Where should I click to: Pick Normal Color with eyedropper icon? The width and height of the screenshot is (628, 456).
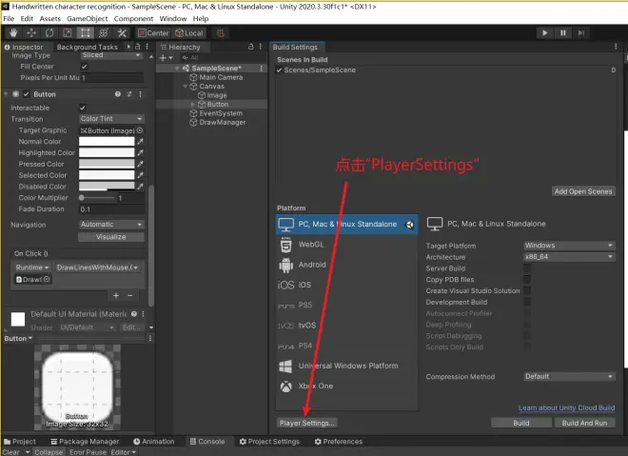[x=140, y=142]
